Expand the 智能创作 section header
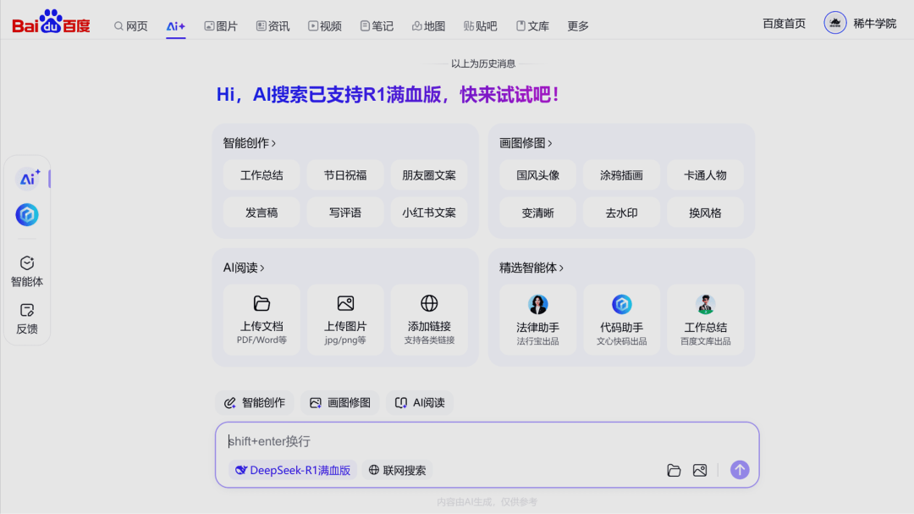This screenshot has width=914, height=514. click(x=250, y=143)
